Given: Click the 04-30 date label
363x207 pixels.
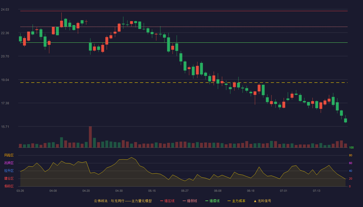Looking at the screenshot, I should point(119,191).
